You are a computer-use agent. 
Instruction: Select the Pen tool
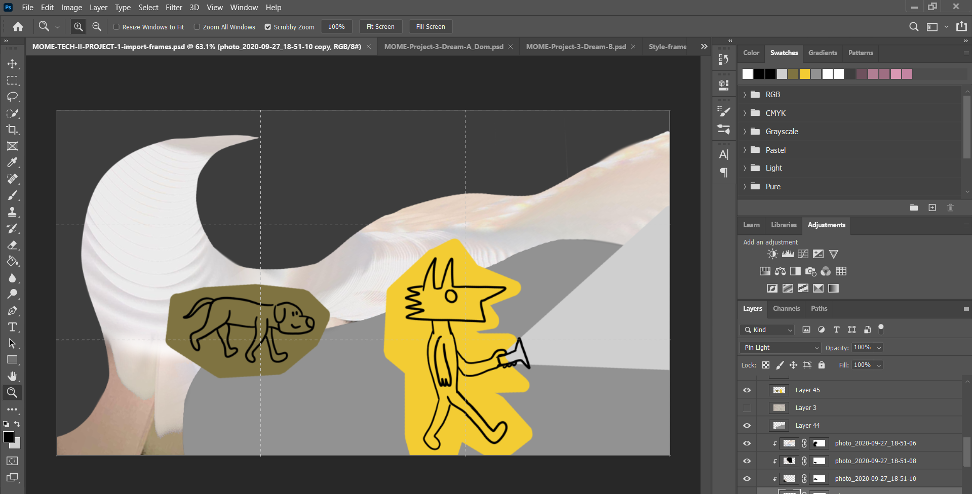click(13, 311)
